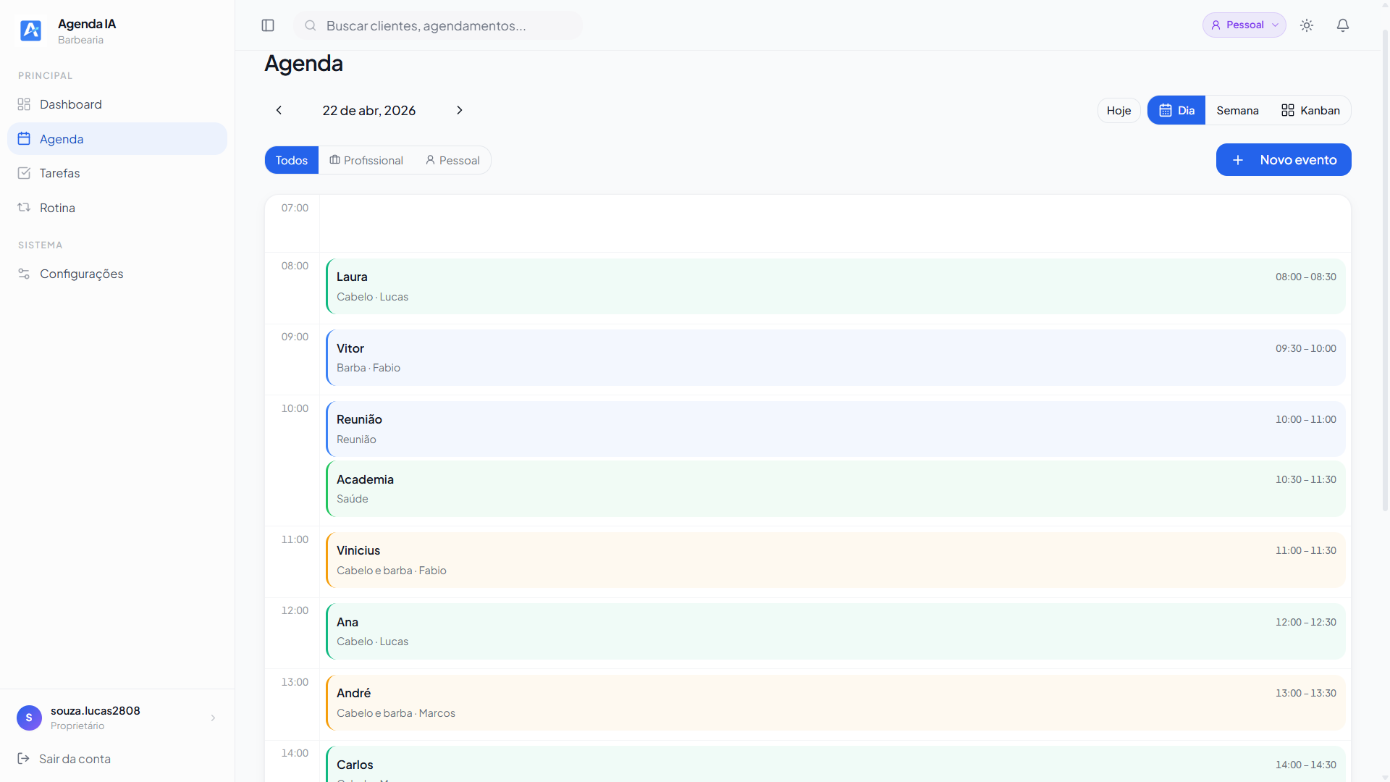The width and height of the screenshot is (1390, 782).
Task: Click the Kanban grid icon
Action: [x=1288, y=110]
